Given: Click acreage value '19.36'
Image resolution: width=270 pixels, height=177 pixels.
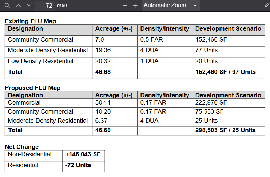Looking at the screenshot, I should [x=103, y=50].
